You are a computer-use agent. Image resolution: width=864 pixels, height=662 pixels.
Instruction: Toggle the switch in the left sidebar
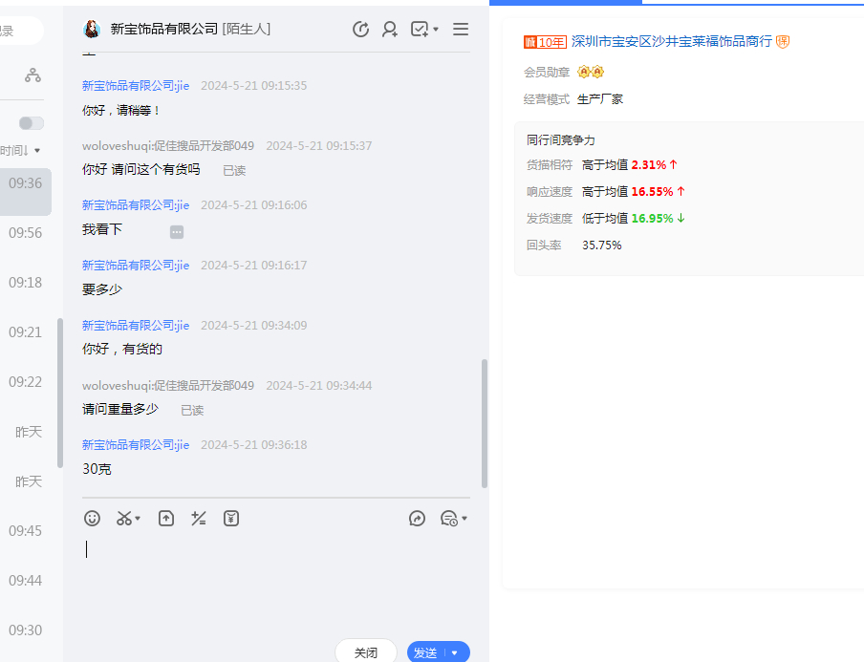(32, 123)
